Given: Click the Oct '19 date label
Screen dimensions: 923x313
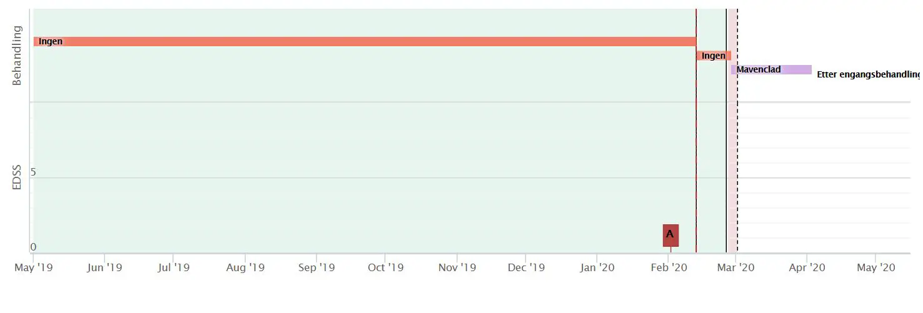Looking at the screenshot, I should pyautogui.click(x=385, y=268).
